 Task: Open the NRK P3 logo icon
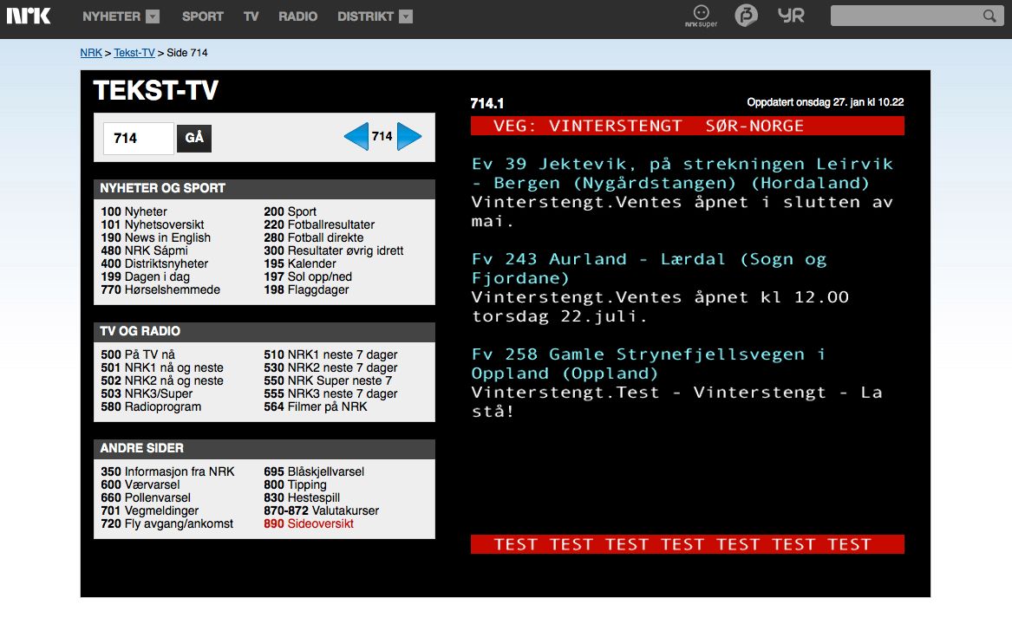click(x=746, y=16)
